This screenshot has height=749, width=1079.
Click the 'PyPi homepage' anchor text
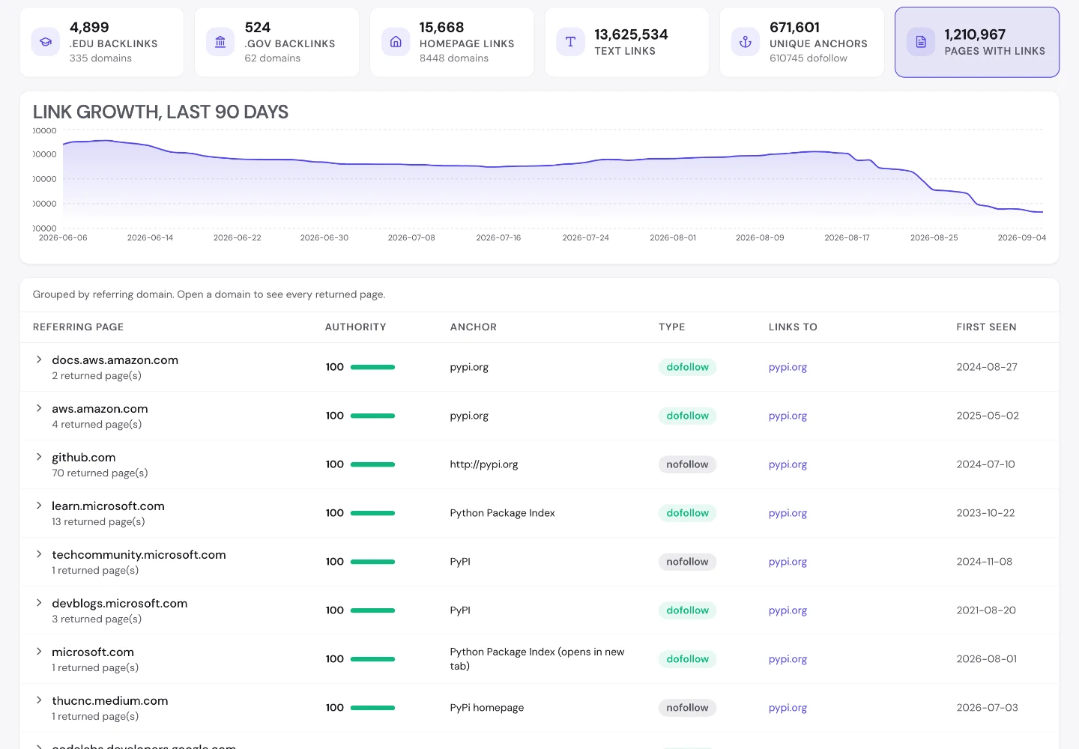coord(487,708)
